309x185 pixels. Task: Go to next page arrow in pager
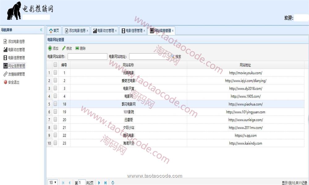point(99,183)
